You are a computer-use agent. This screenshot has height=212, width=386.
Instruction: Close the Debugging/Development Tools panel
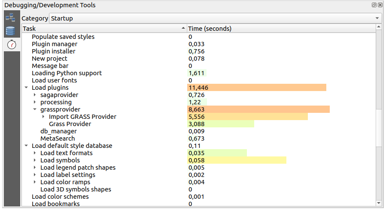(x=380, y=5)
